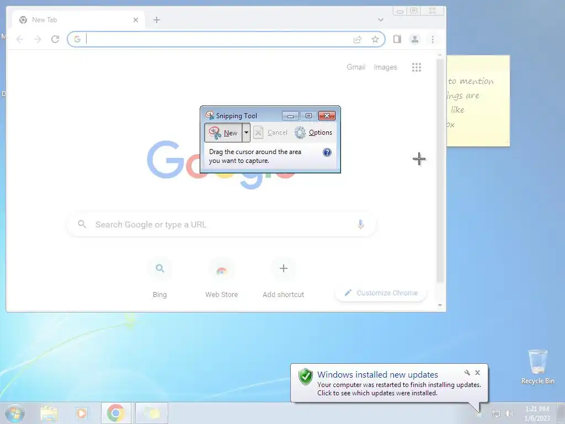Close the Snipping Tool window

(x=327, y=116)
